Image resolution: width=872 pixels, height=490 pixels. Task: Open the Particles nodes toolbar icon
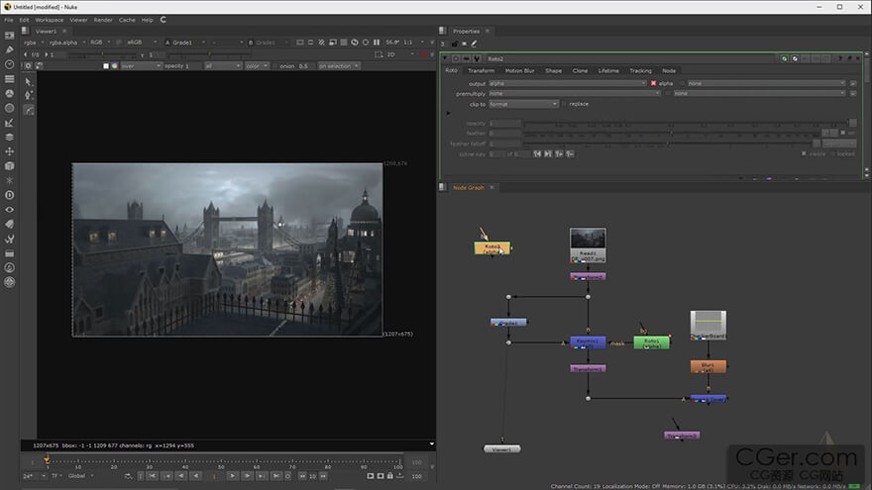click(10, 180)
